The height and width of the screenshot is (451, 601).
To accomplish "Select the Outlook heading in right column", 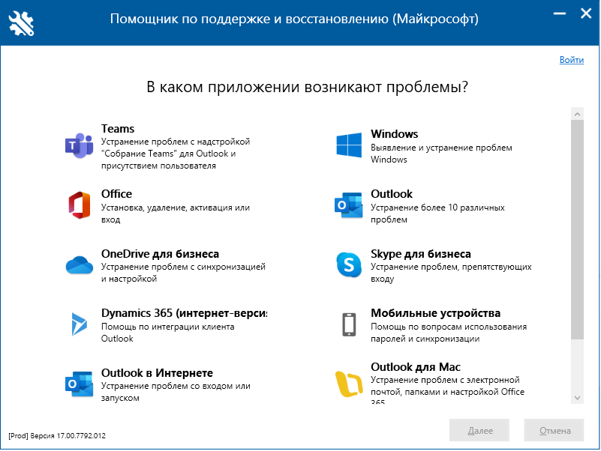I will [x=392, y=194].
